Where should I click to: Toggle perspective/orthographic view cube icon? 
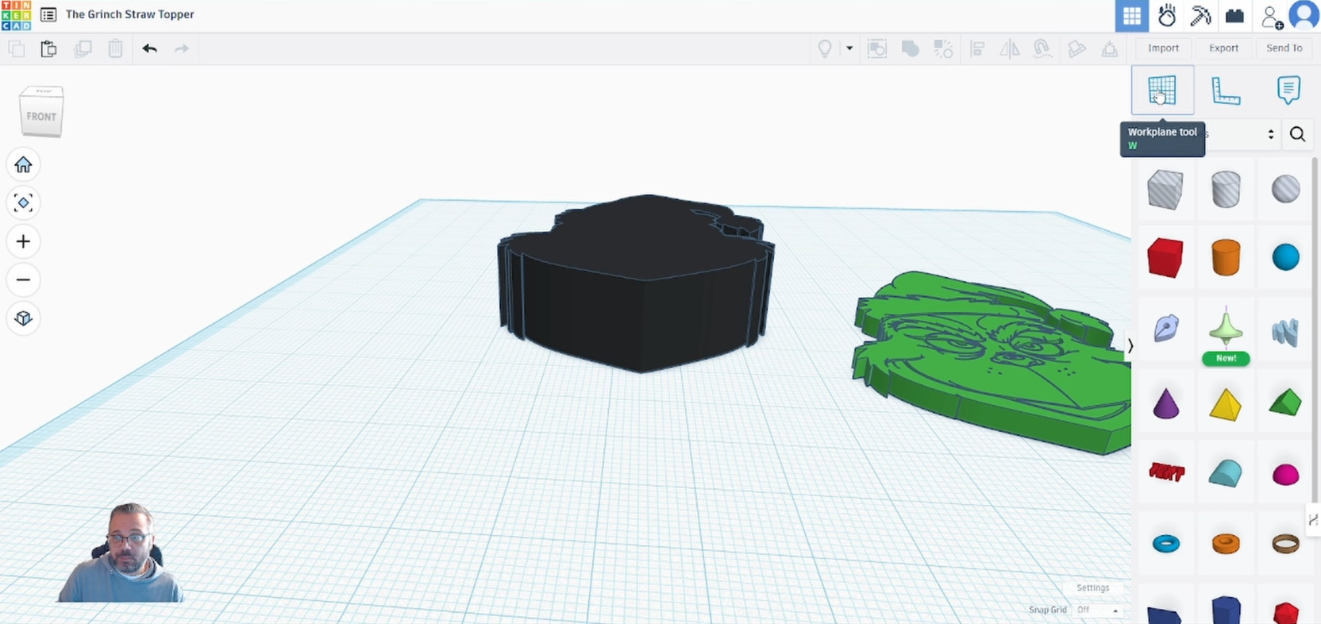(23, 318)
